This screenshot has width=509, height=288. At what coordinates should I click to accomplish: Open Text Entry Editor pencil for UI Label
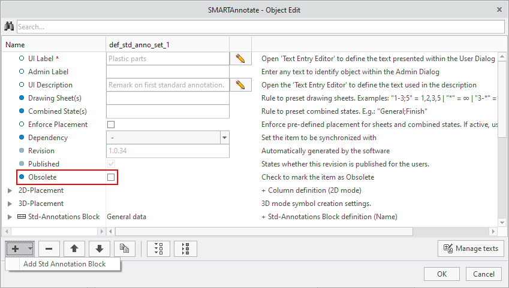click(240, 59)
